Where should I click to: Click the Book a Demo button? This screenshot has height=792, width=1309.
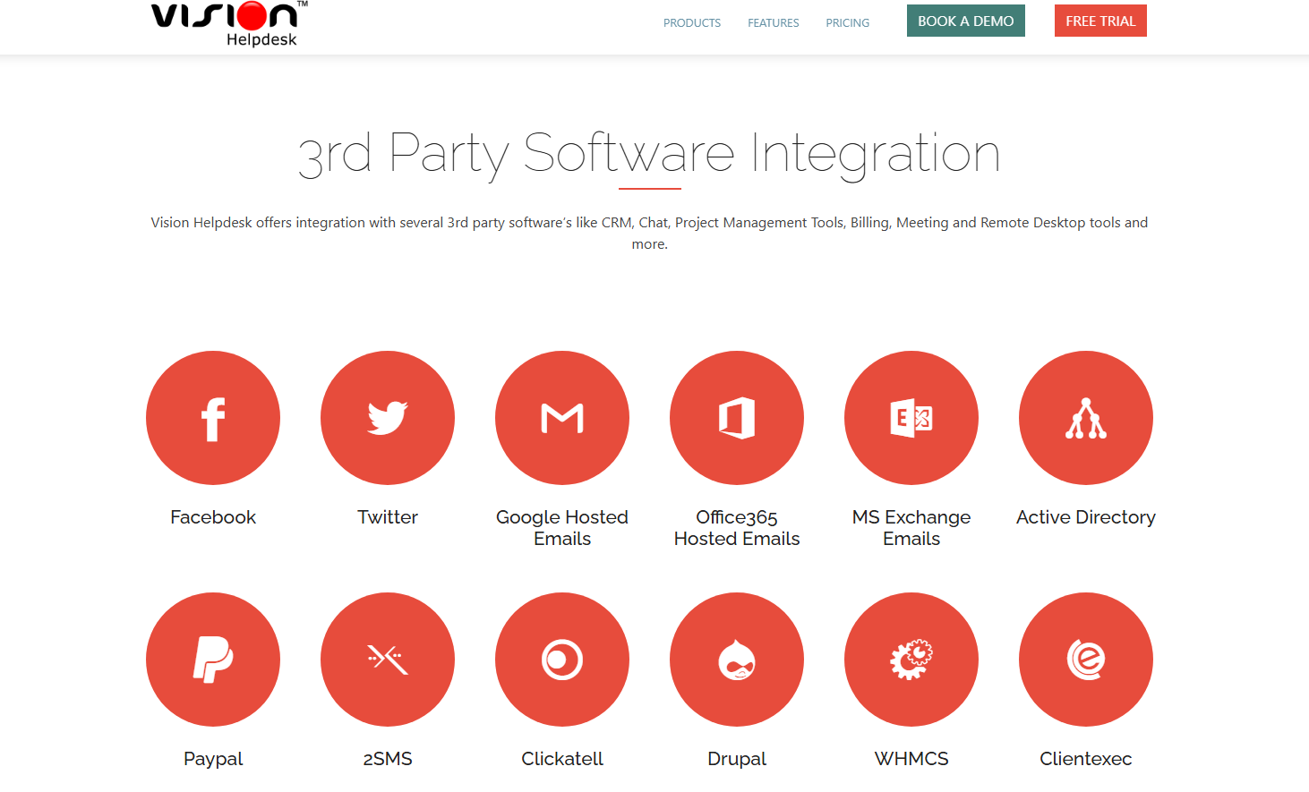point(966,21)
